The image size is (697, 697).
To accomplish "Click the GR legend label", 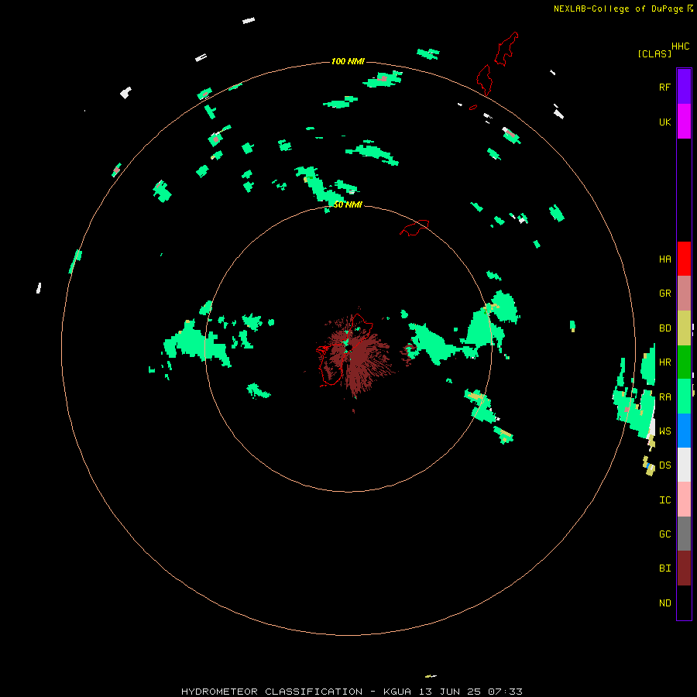I will pos(664,294).
